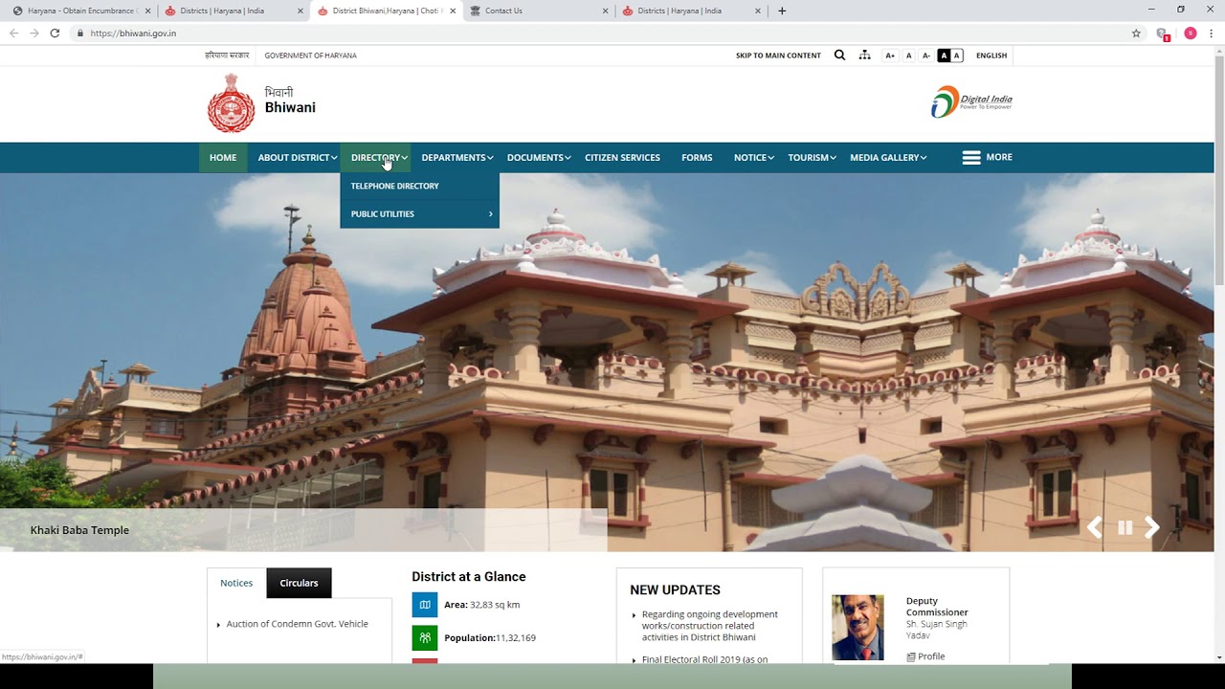Expand the Directory dropdown menu
This screenshot has height=689, width=1225.
pyautogui.click(x=379, y=157)
